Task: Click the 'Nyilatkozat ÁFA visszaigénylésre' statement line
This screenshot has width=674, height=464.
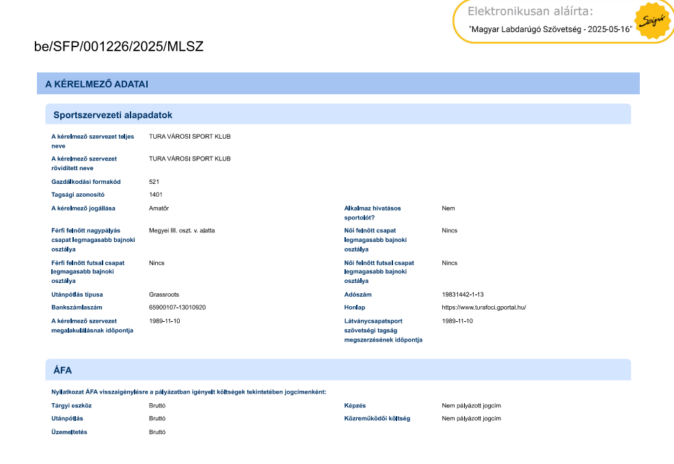Action: 189,392
